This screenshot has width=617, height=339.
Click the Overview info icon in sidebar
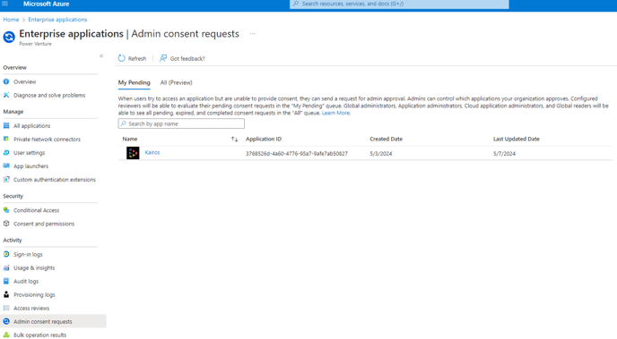(6, 81)
